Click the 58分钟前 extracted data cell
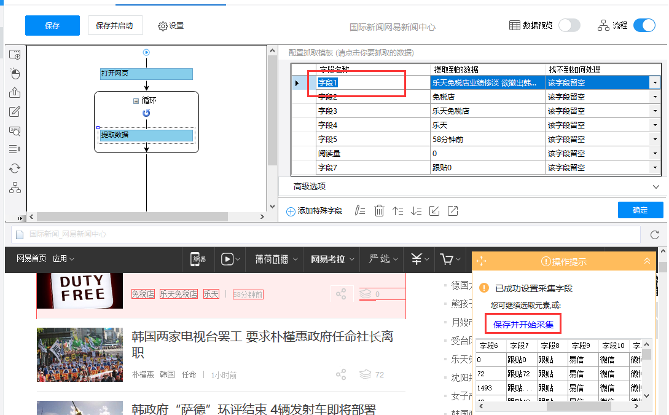This screenshot has width=669, height=415. (x=488, y=139)
